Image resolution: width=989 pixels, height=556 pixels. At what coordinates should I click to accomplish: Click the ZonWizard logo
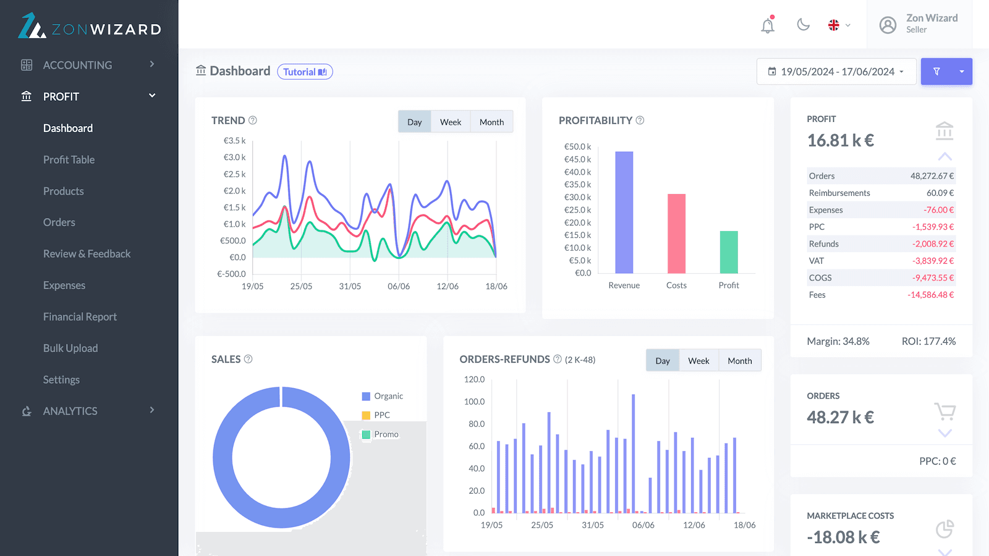click(x=90, y=26)
